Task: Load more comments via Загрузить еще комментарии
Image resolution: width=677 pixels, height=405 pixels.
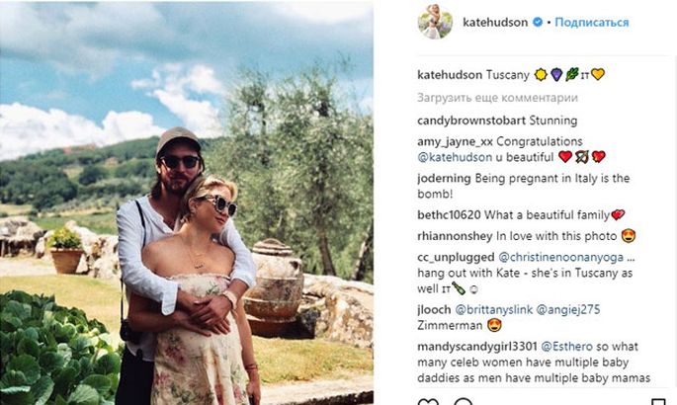Action: [x=497, y=98]
